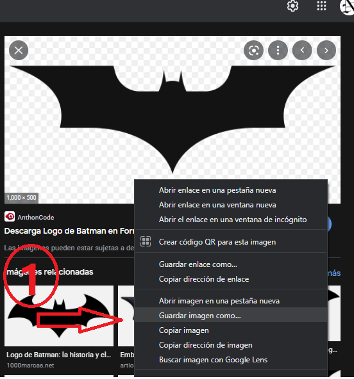
Task: Go to next image arrow
Action: (x=326, y=51)
